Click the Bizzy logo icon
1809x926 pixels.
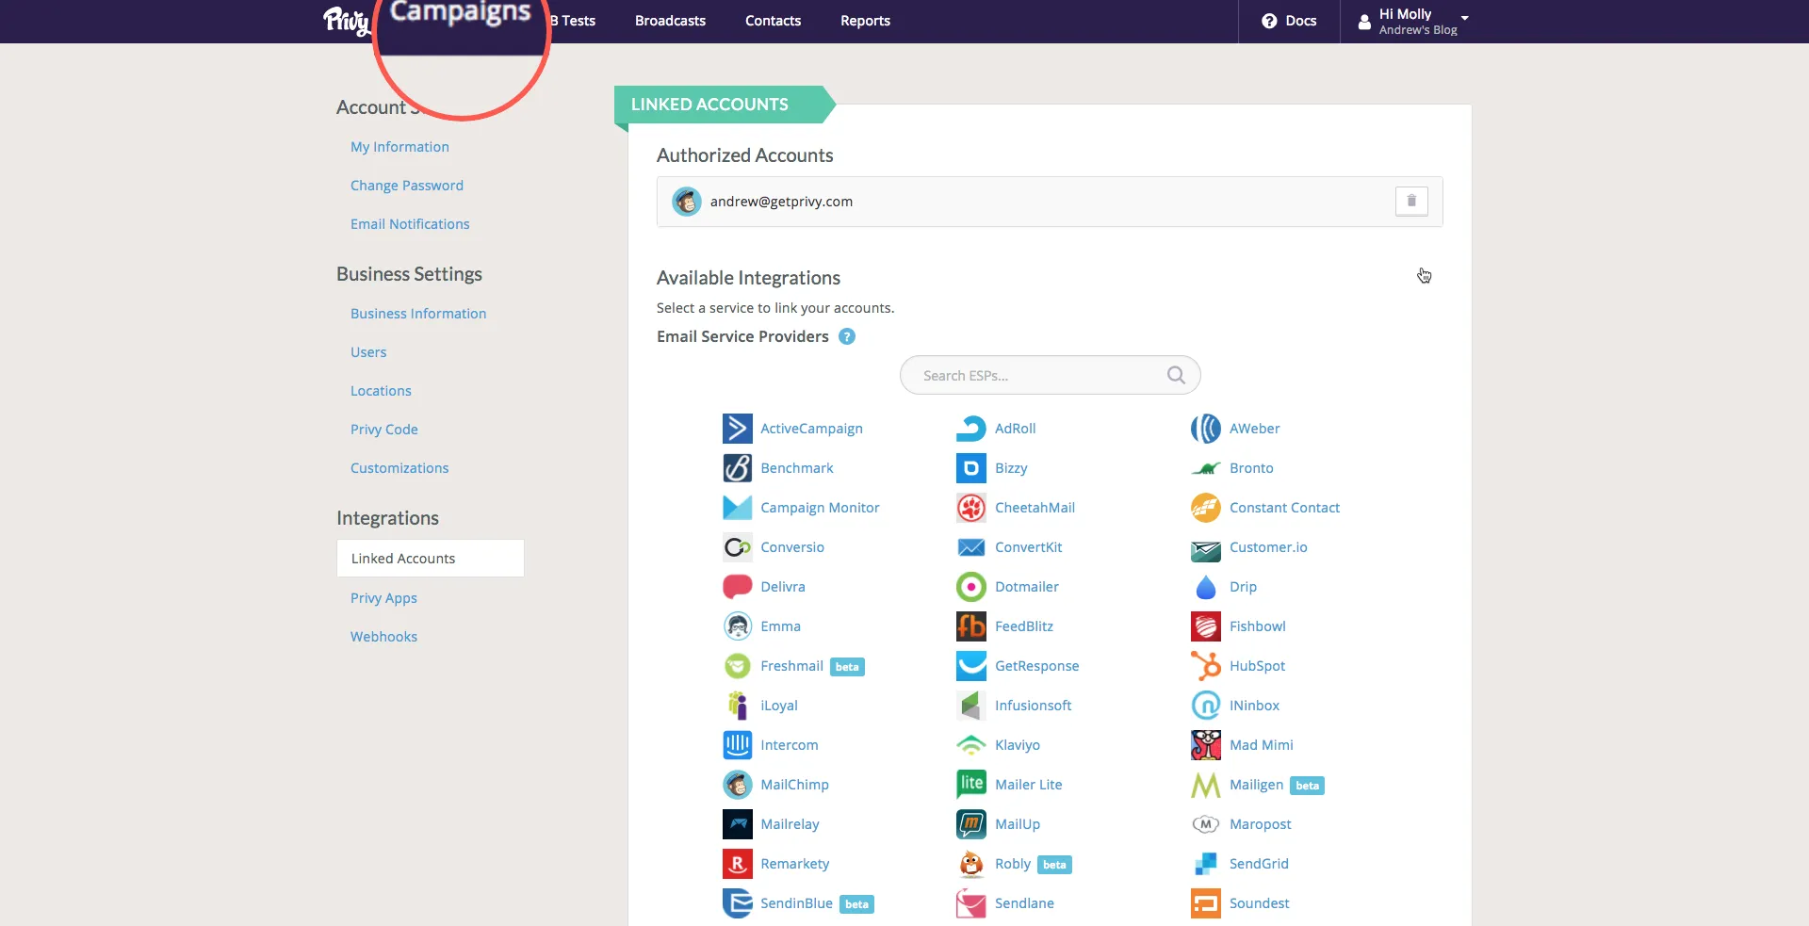[971, 468]
